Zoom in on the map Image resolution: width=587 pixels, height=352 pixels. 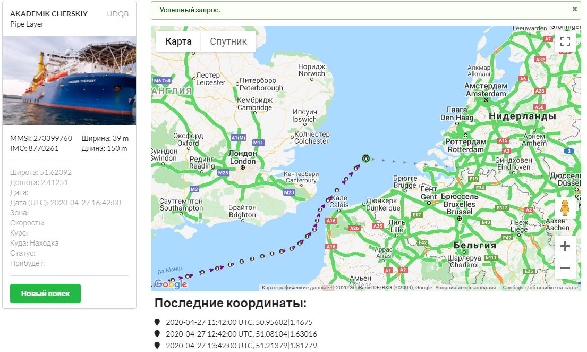[x=565, y=246]
